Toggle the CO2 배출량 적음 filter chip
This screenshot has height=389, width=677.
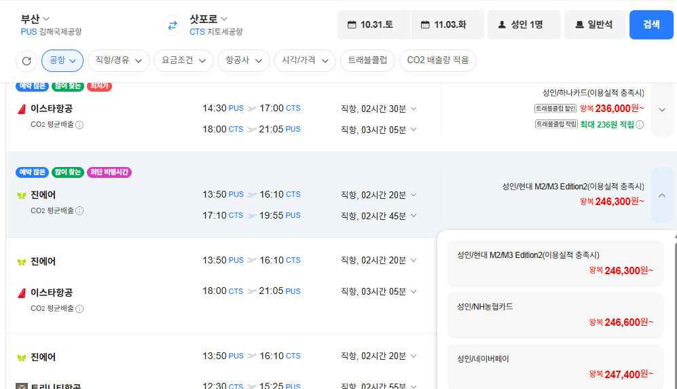[x=438, y=60]
